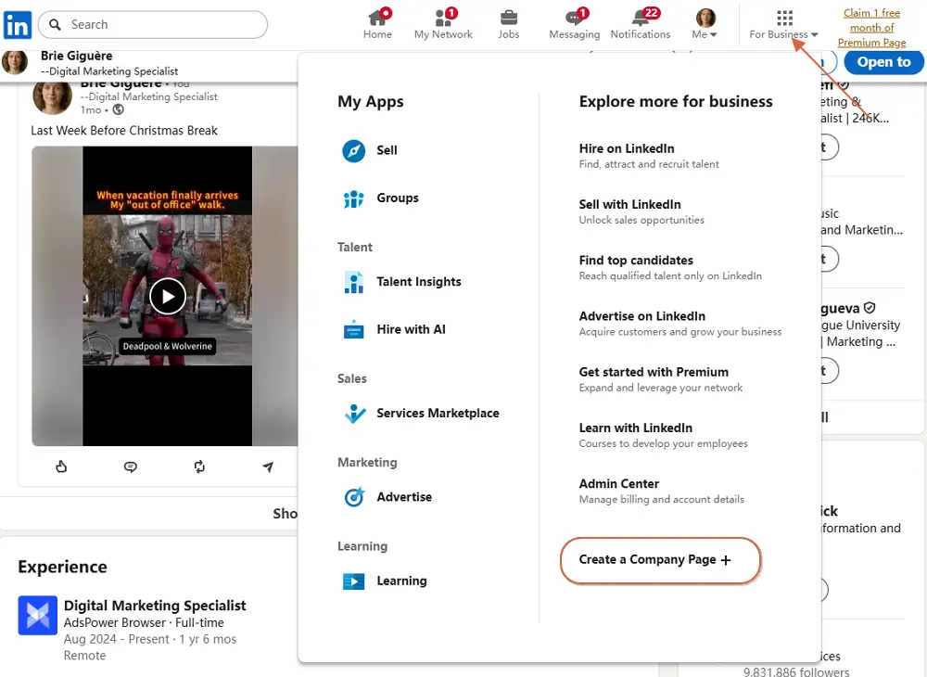Click the Search input field

click(153, 24)
